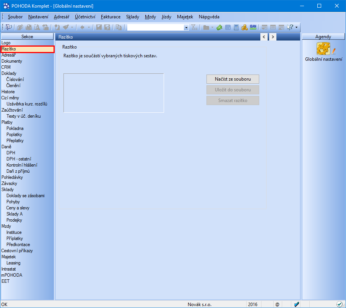Click the first floppy disk save icon
Viewport: 346px width, 308px height.
(x=99, y=27)
